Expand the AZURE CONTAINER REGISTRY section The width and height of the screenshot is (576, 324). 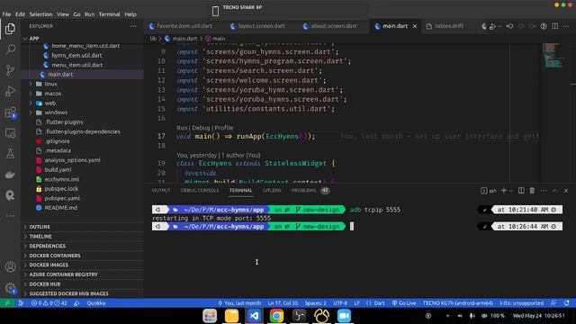point(83,274)
